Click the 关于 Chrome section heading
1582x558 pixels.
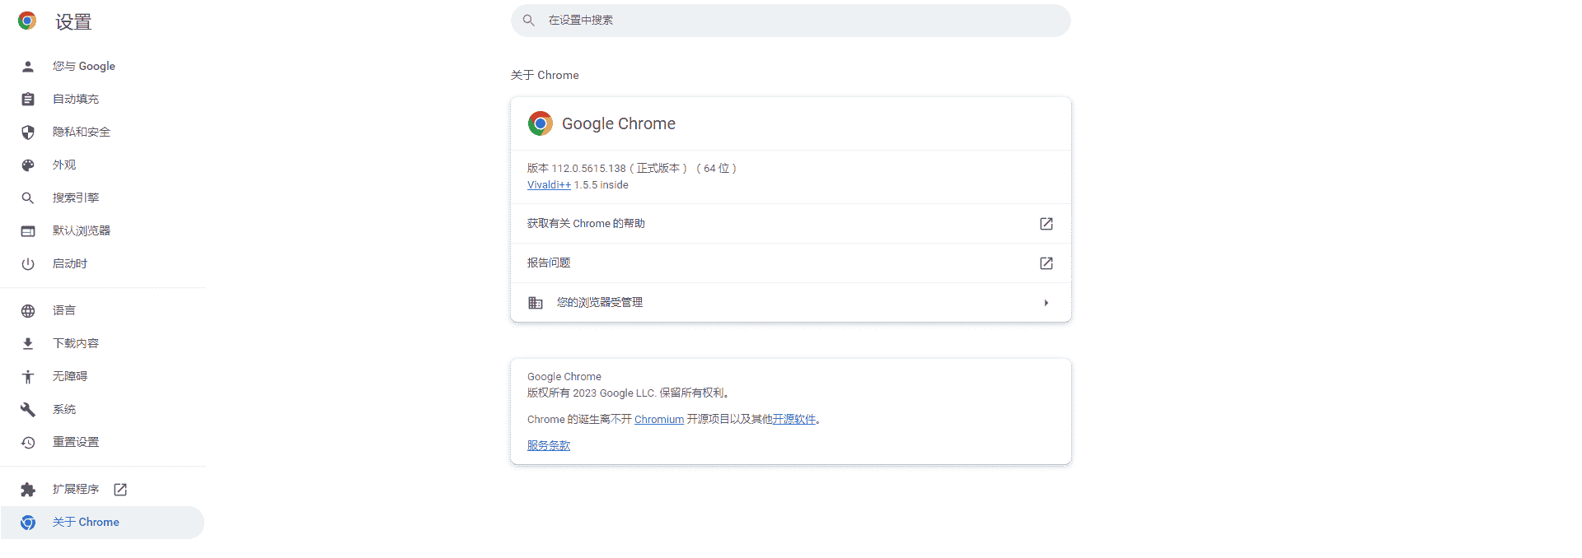pyautogui.click(x=545, y=76)
